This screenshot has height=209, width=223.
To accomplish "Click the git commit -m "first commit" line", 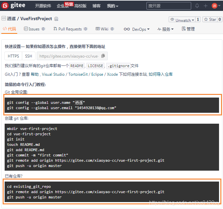I will point(37,155).
